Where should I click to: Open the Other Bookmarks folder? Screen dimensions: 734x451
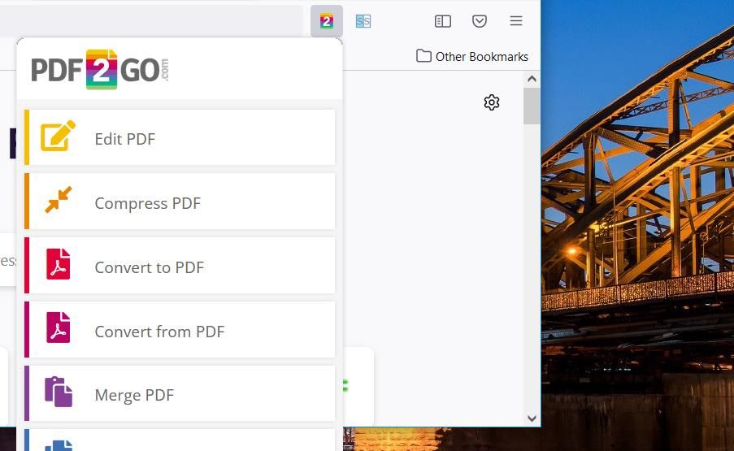(471, 57)
